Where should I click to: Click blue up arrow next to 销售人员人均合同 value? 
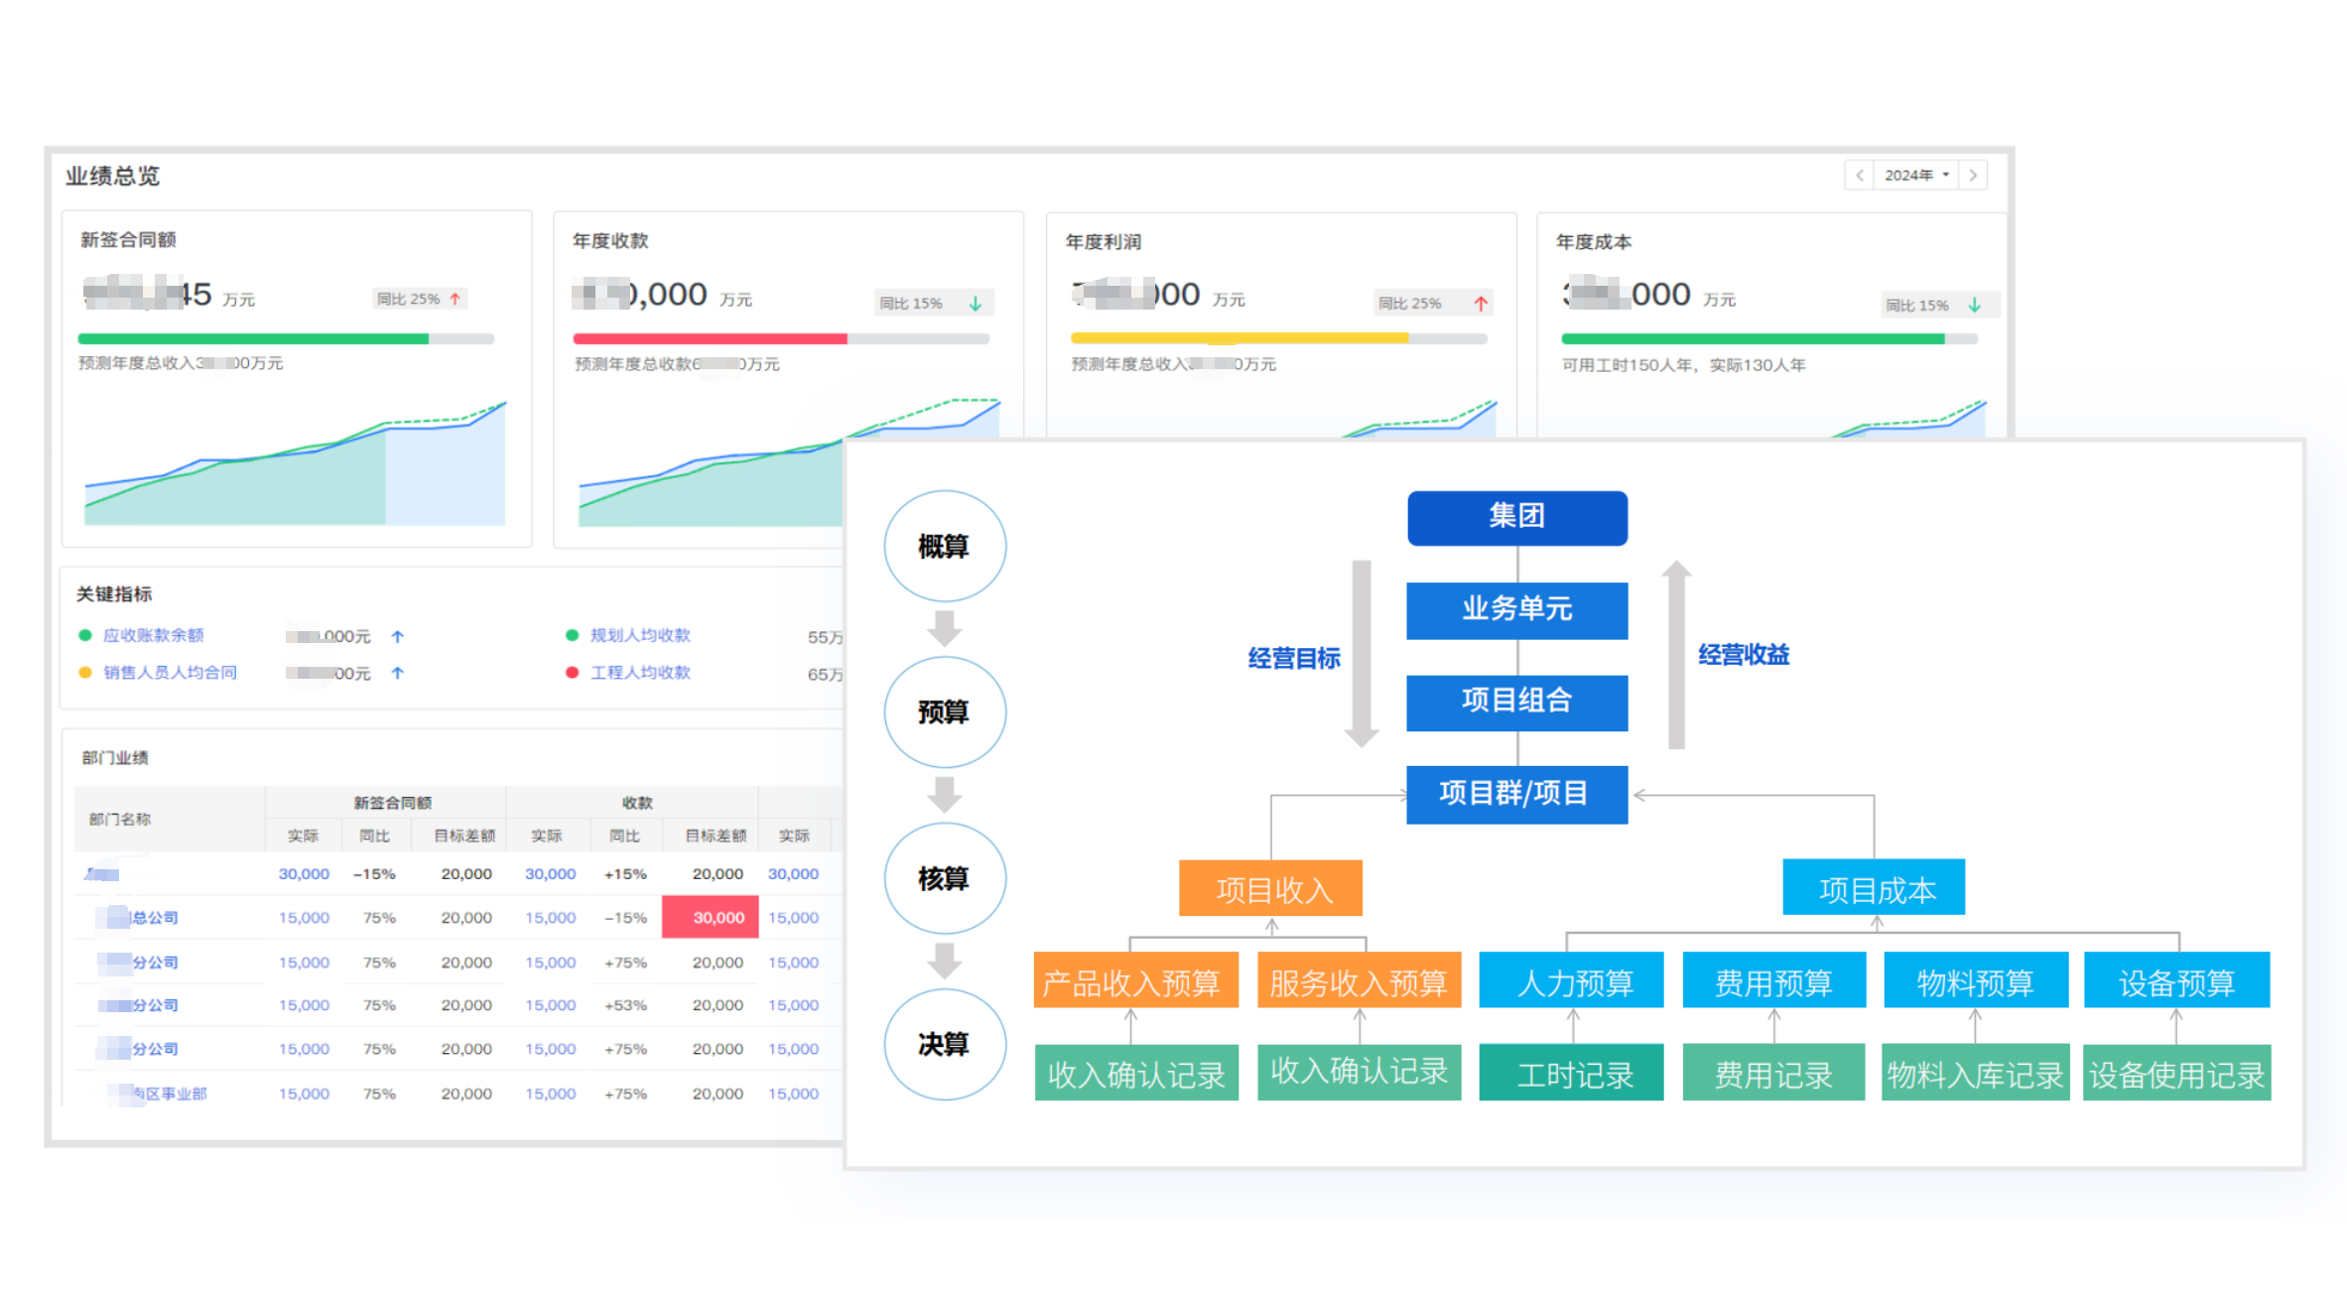397,673
